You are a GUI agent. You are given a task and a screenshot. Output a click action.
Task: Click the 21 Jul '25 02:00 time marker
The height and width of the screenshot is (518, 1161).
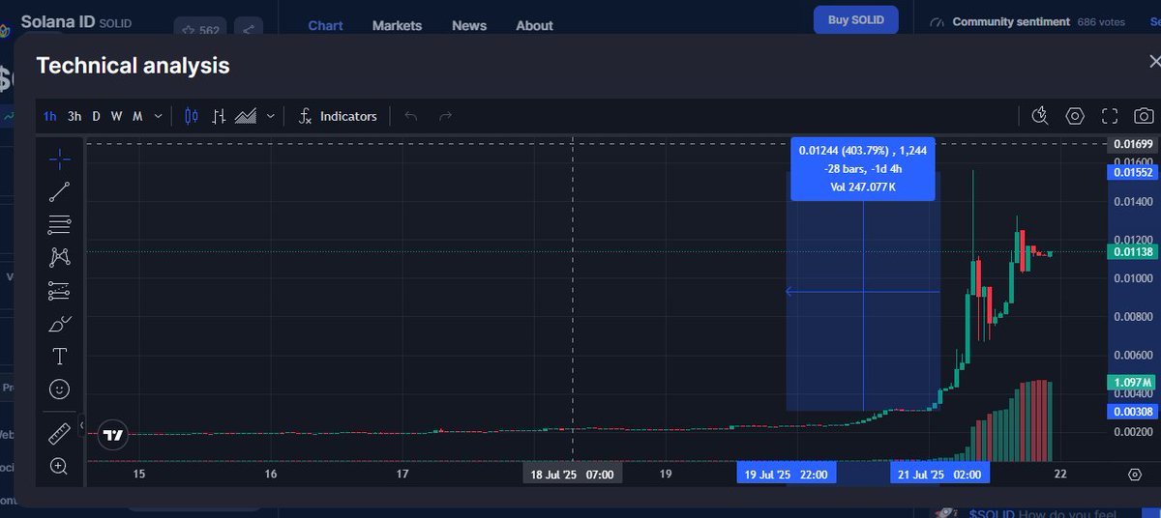938,475
